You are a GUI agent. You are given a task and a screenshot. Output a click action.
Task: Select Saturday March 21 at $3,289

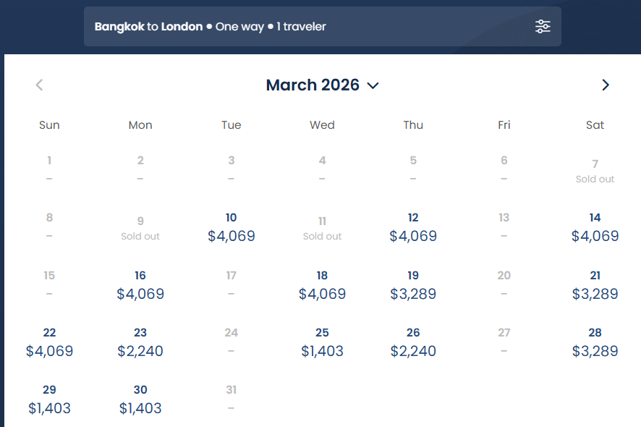(x=595, y=285)
